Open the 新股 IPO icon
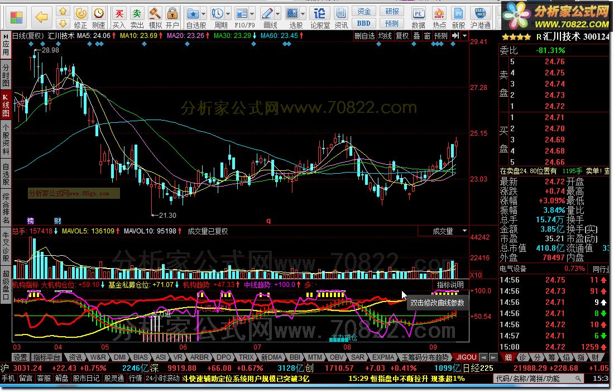The height and width of the screenshot is (392, 614). tap(458, 18)
